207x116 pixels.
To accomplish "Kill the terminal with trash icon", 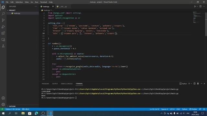I will tap(198, 83).
